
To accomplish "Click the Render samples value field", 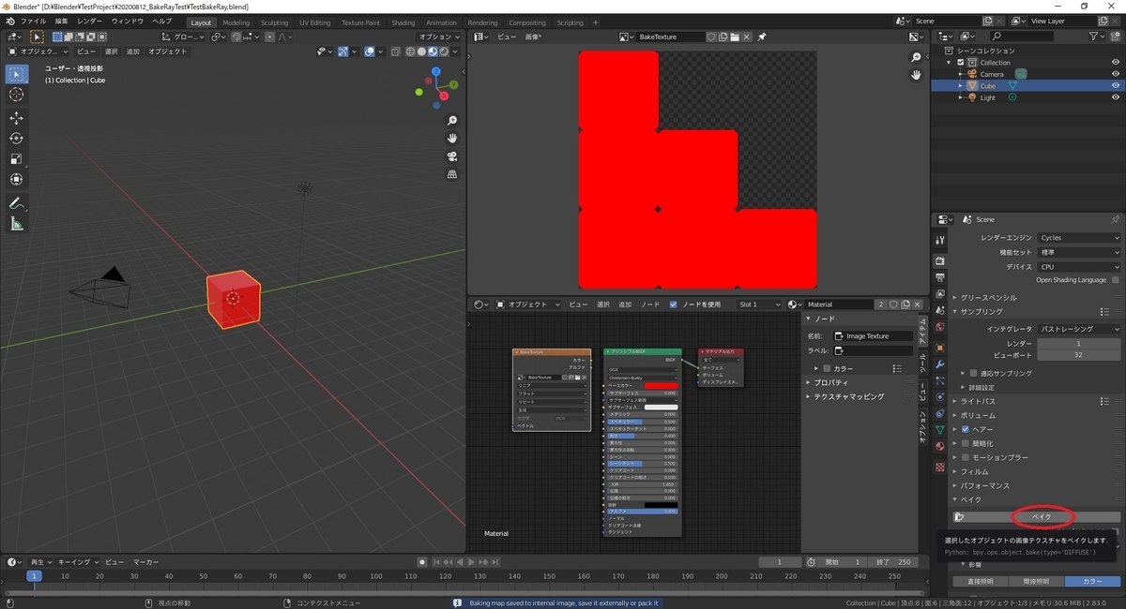I will 1078,343.
